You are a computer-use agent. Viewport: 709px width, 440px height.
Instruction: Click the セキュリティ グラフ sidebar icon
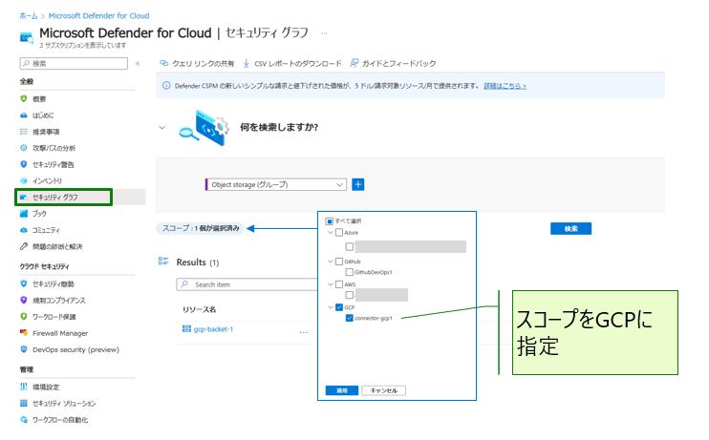(24, 197)
